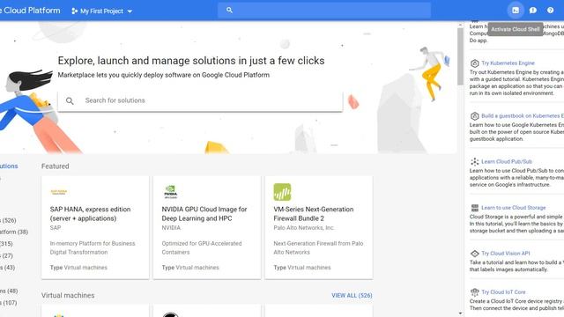Select the (27) category filter in sidebar
564x317 pixels.
coord(6,255)
